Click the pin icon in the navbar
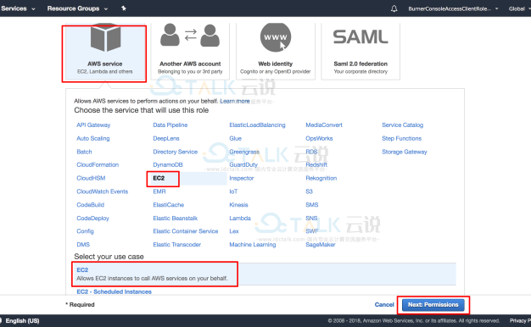 point(124,8)
